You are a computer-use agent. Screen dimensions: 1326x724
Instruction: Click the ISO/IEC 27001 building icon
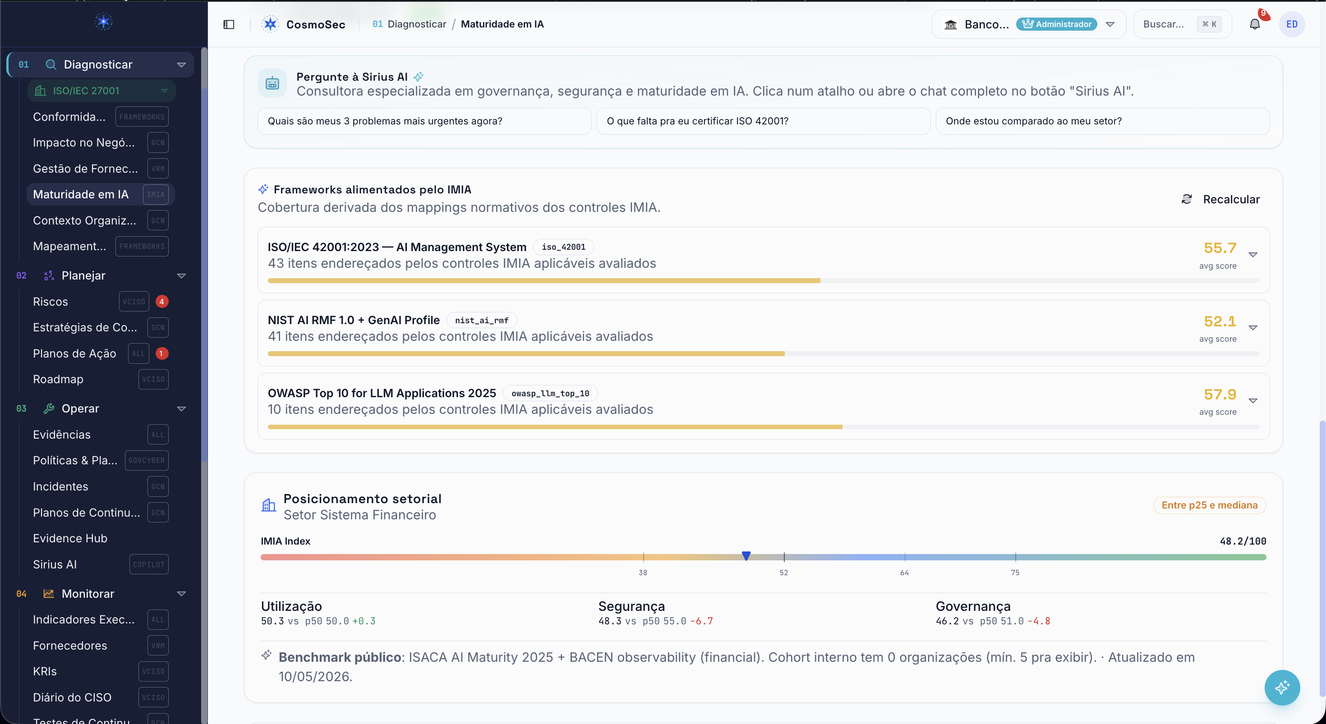(x=40, y=91)
